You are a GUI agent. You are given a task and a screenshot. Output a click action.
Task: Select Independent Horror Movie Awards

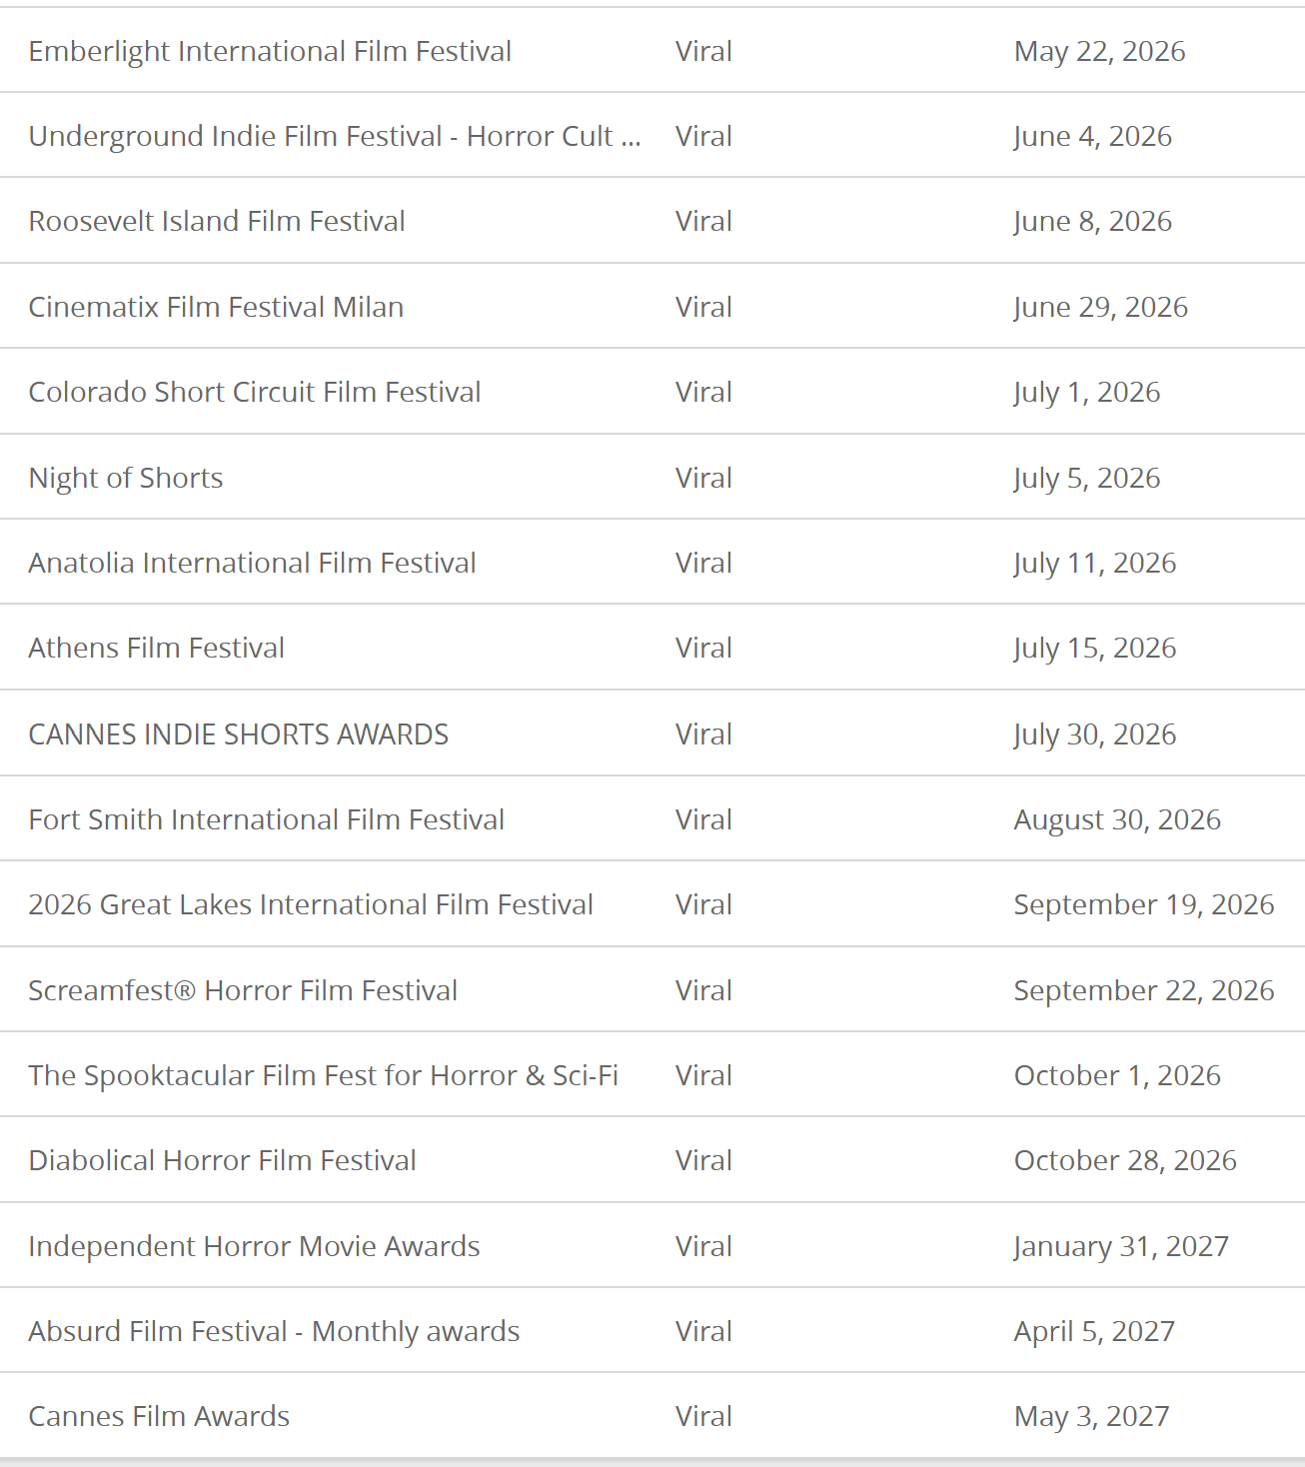click(x=255, y=1246)
